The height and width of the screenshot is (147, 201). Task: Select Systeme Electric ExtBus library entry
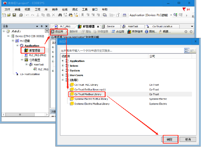[x=91, y=99]
